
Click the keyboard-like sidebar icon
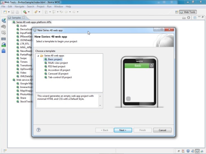4,39
